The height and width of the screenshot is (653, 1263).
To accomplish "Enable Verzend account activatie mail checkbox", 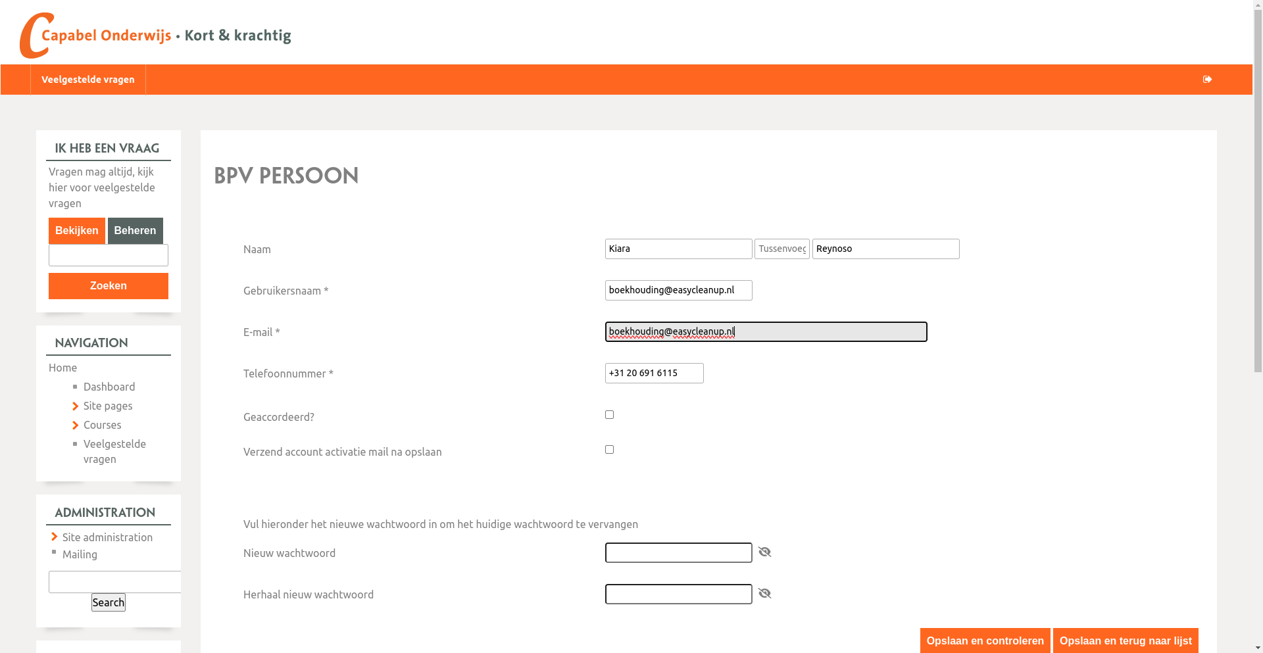I will (x=609, y=450).
